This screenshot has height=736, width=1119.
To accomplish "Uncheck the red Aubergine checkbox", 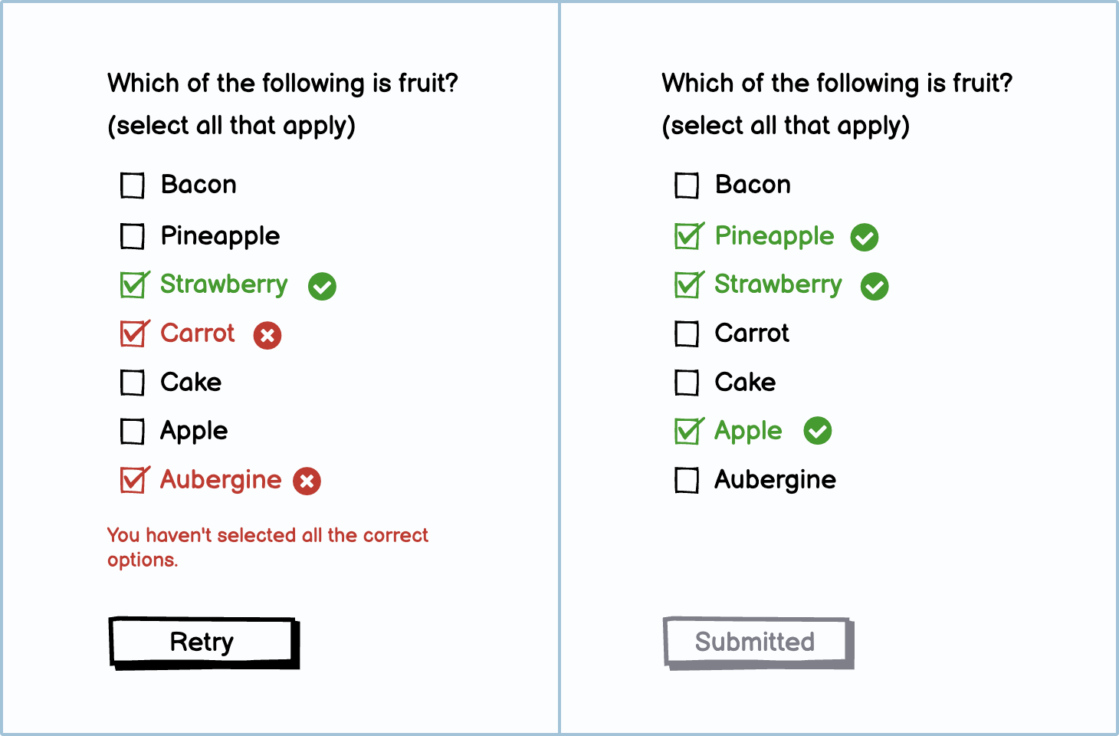I will (x=133, y=481).
